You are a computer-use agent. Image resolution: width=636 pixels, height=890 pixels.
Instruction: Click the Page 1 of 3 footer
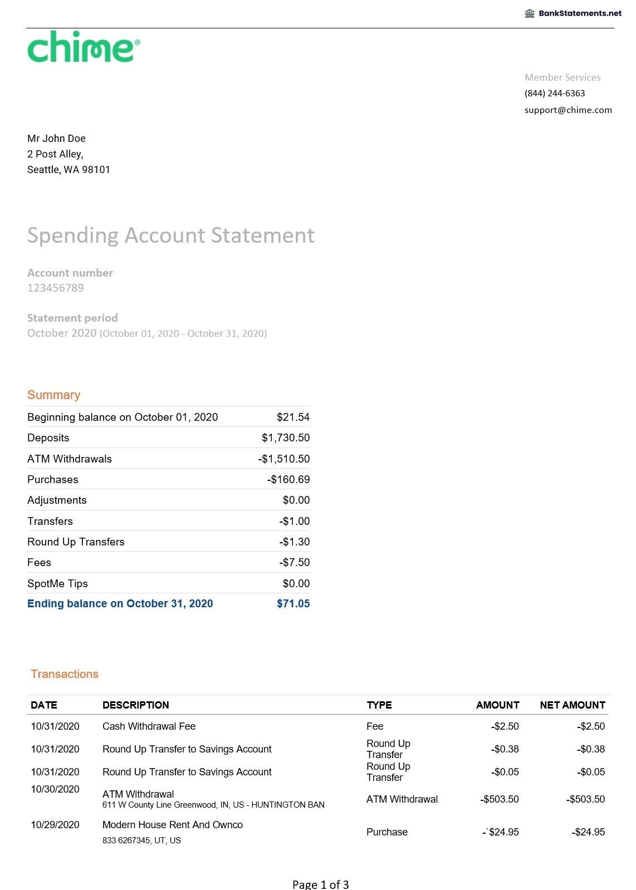pos(320,884)
